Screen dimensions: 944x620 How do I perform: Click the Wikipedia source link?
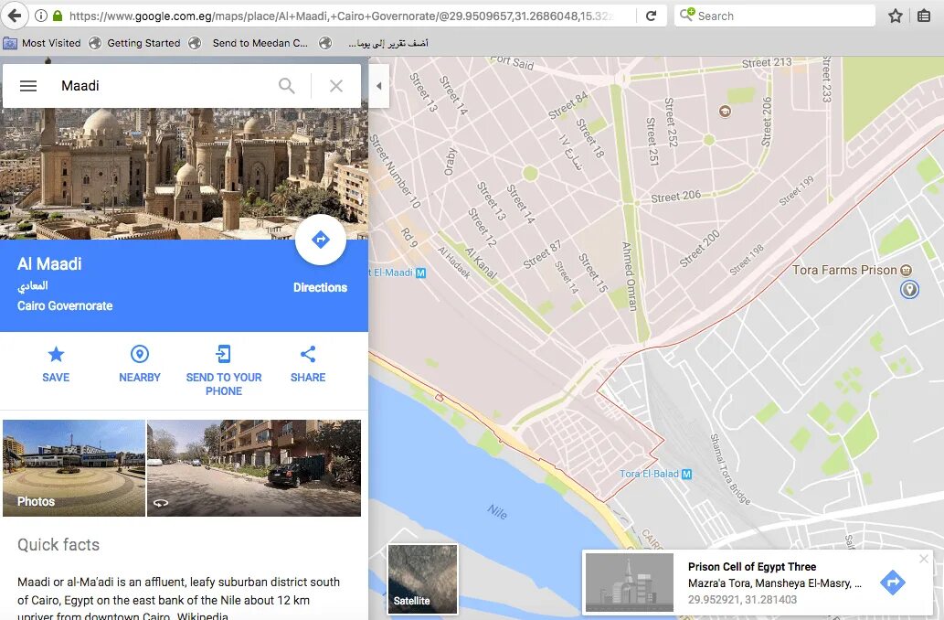[202, 615]
